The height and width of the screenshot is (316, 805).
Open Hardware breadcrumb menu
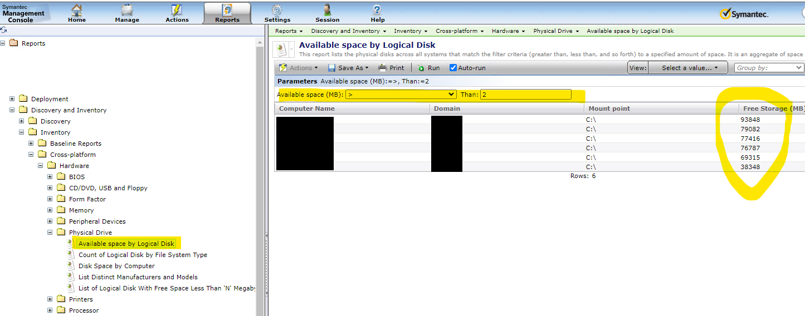508,31
